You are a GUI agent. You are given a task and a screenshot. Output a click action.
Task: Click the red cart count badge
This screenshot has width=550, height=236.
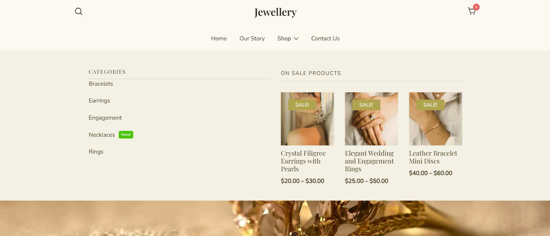476,7
